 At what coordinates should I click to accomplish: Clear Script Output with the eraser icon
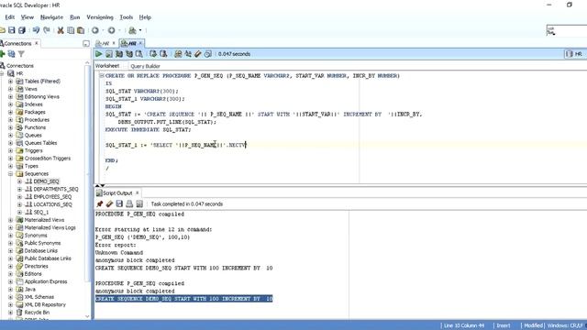109,203
